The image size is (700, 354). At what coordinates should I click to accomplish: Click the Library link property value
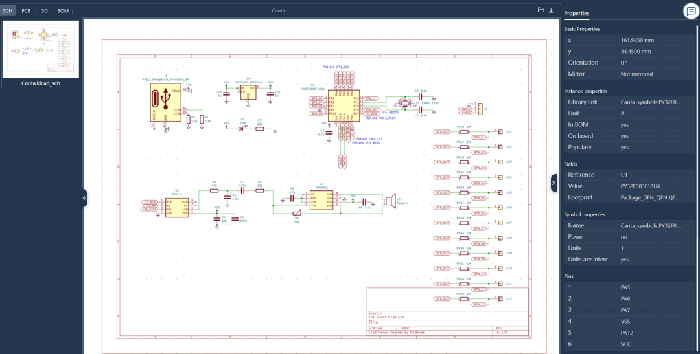651,102
